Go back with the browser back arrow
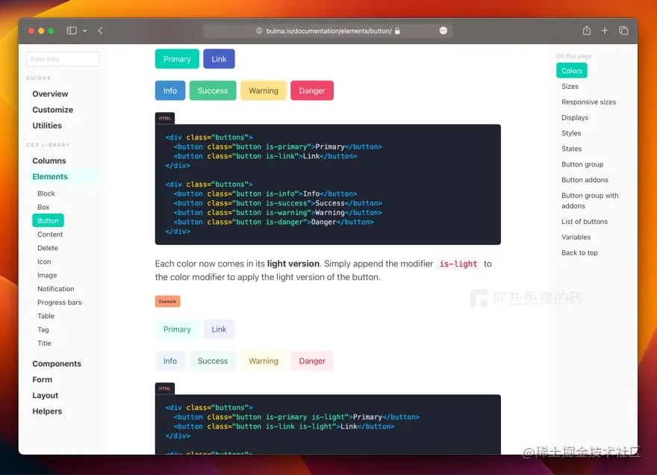 click(x=100, y=31)
